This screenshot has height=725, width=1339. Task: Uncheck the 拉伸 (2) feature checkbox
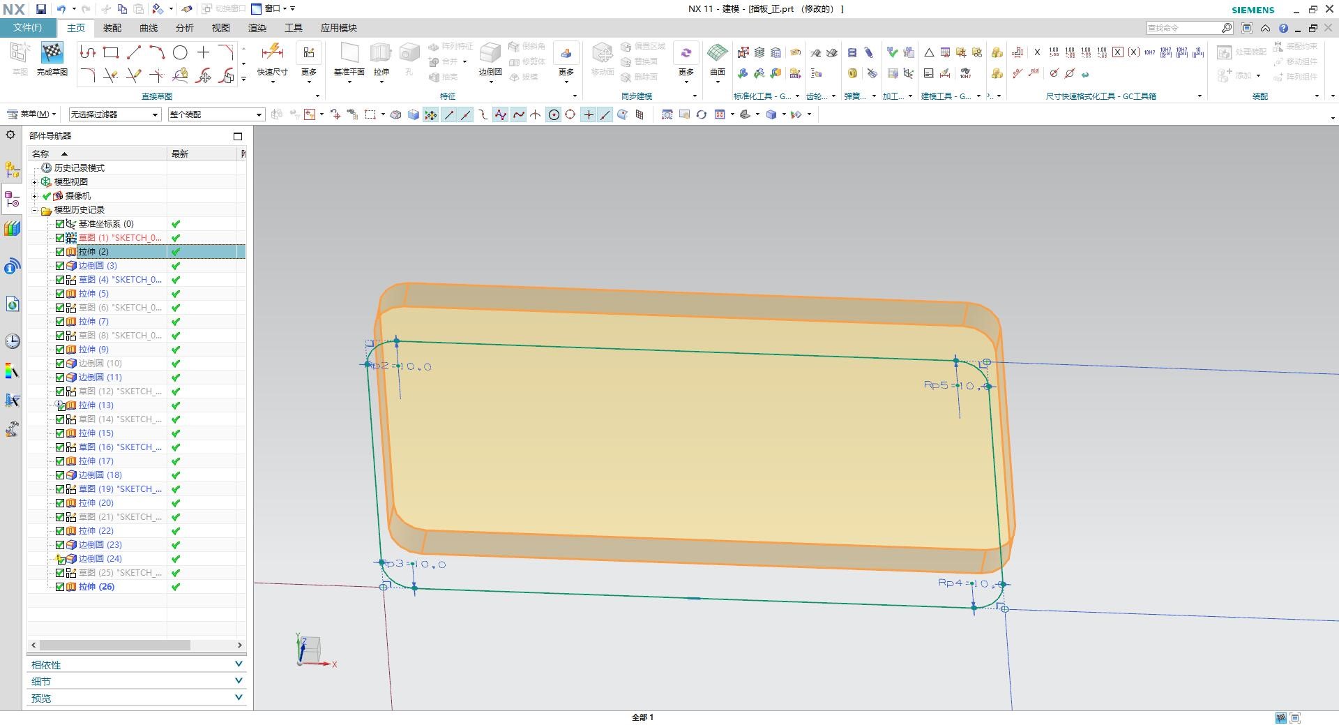[60, 252]
